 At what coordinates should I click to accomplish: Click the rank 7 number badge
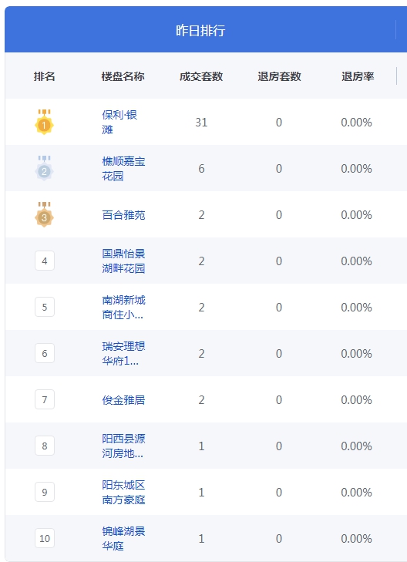point(45,399)
